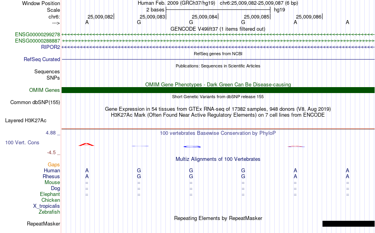The width and height of the screenshot is (375, 233).
Task: Click the 2 bases scale bar
Action: pyautogui.click(x=218, y=10)
